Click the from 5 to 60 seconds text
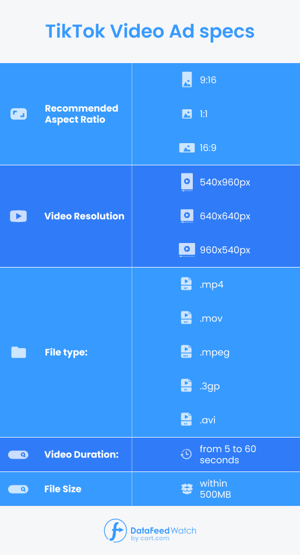This screenshot has height=555, width=300. [x=228, y=455]
